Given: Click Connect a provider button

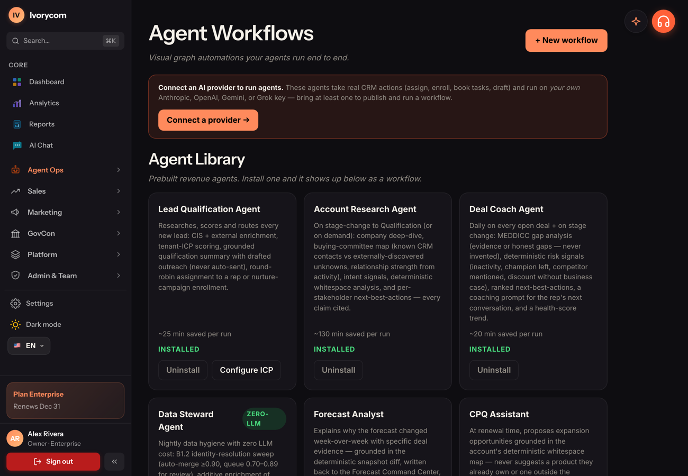Looking at the screenshot, I should coord(208,120).
